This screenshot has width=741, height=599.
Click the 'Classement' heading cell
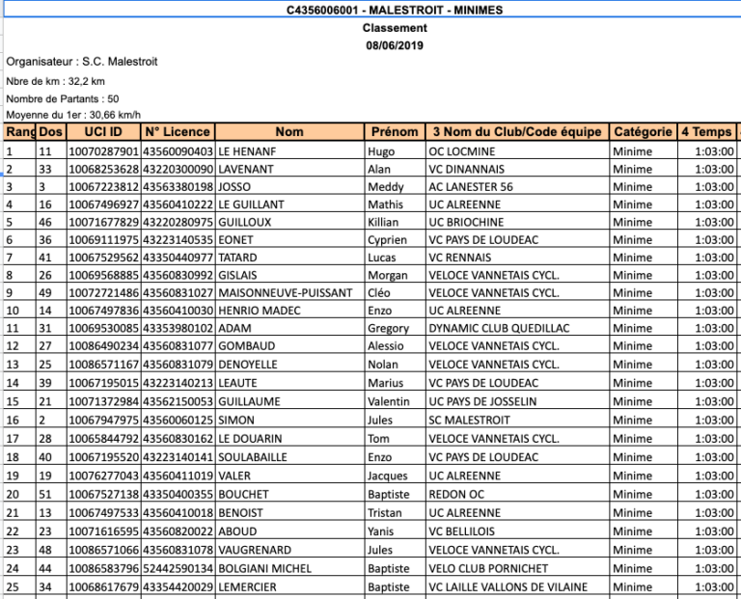point(395,28)
